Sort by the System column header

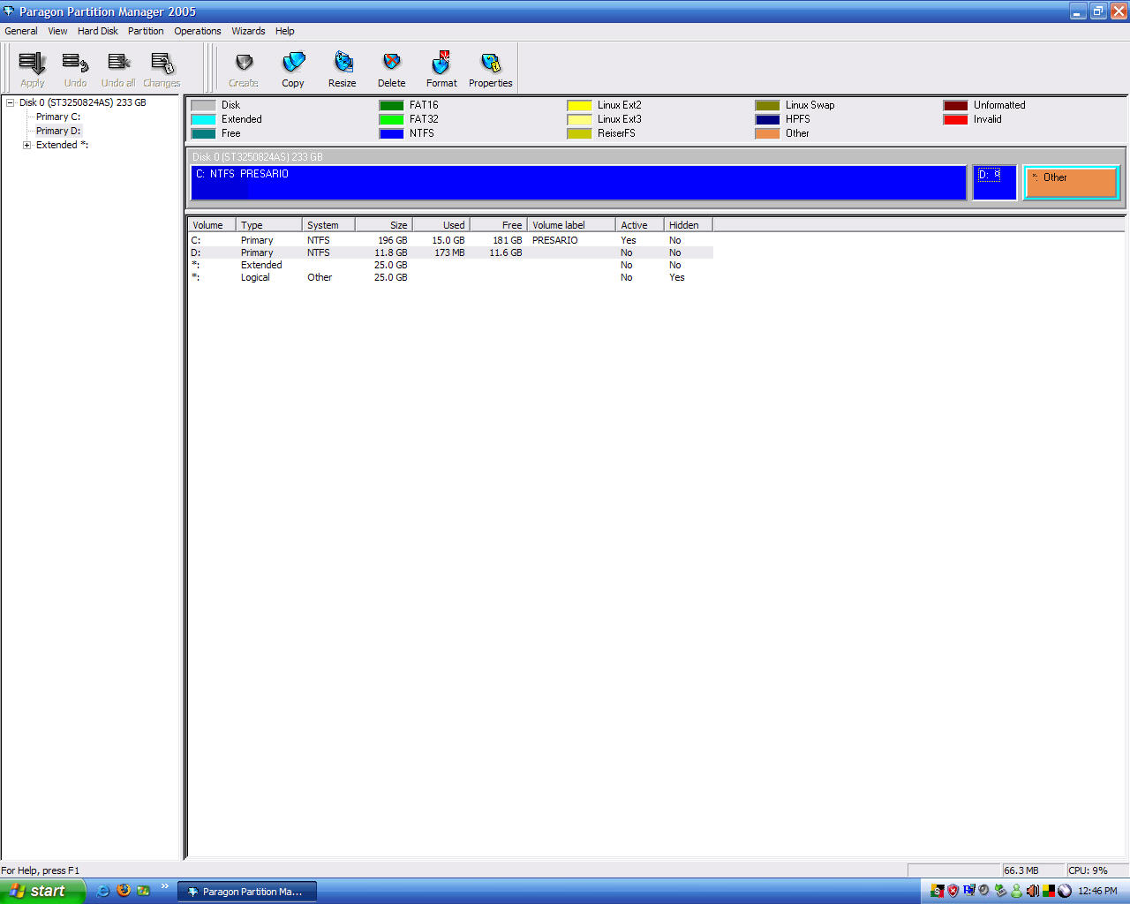point(328,225)
